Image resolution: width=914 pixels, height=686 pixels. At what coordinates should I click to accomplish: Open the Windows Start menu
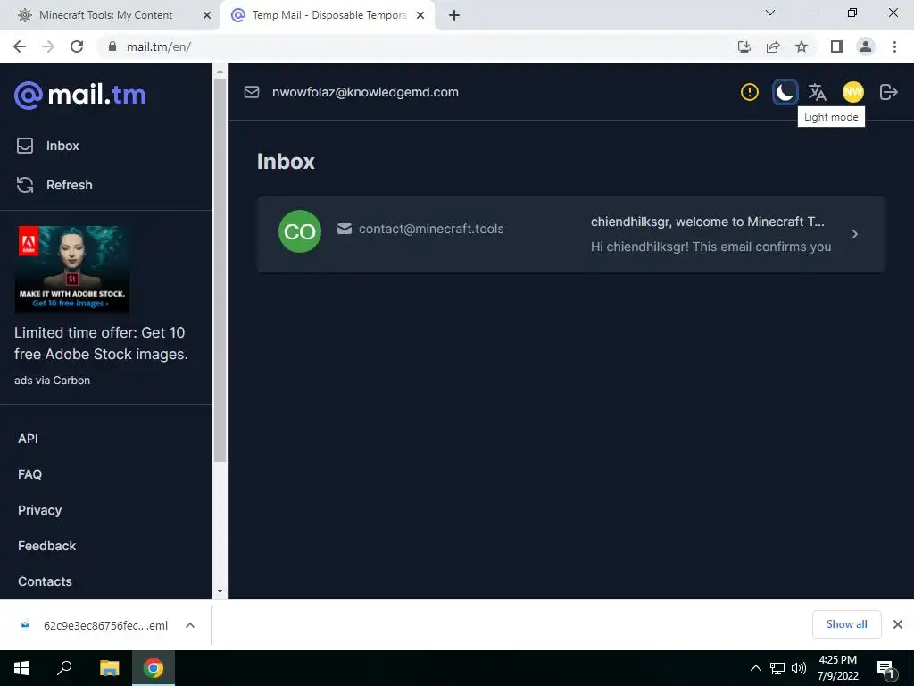21,668
